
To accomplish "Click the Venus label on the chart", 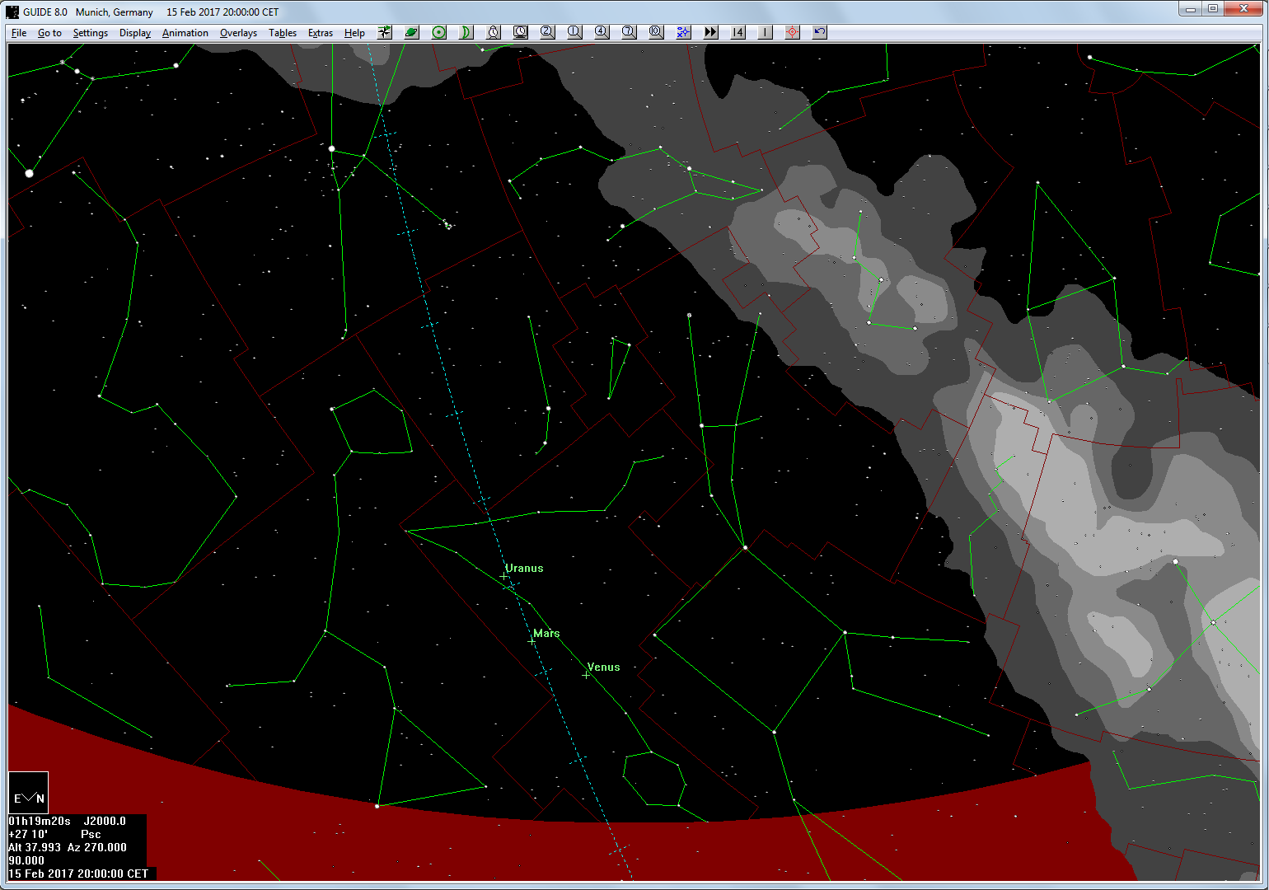I will coord(603,667).
